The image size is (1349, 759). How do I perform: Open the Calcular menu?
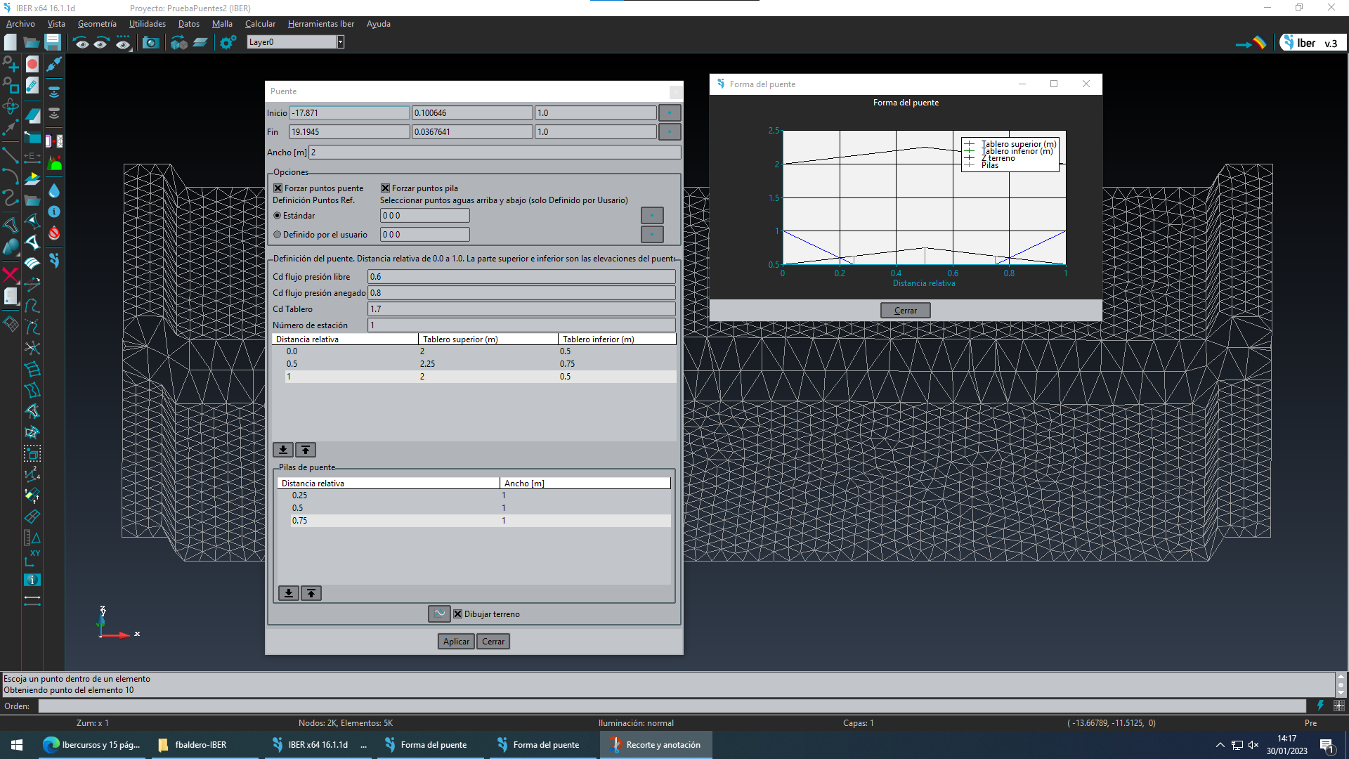pos(260,24)
